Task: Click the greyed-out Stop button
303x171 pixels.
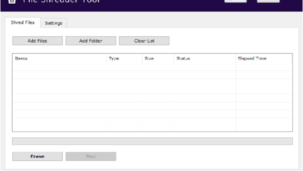Action: (x=91, y=156)
